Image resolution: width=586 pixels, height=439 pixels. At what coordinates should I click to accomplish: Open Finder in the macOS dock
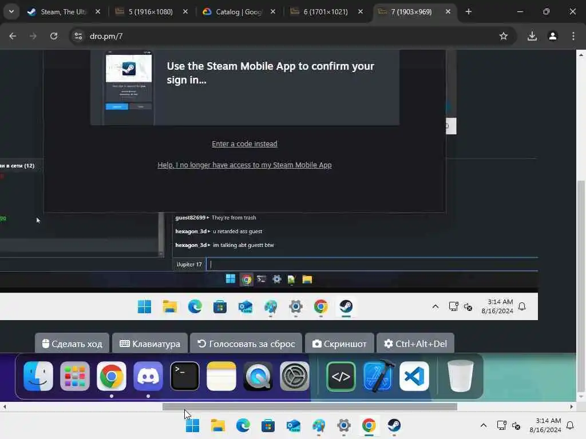pyautogui.click(x=38, y=376)
